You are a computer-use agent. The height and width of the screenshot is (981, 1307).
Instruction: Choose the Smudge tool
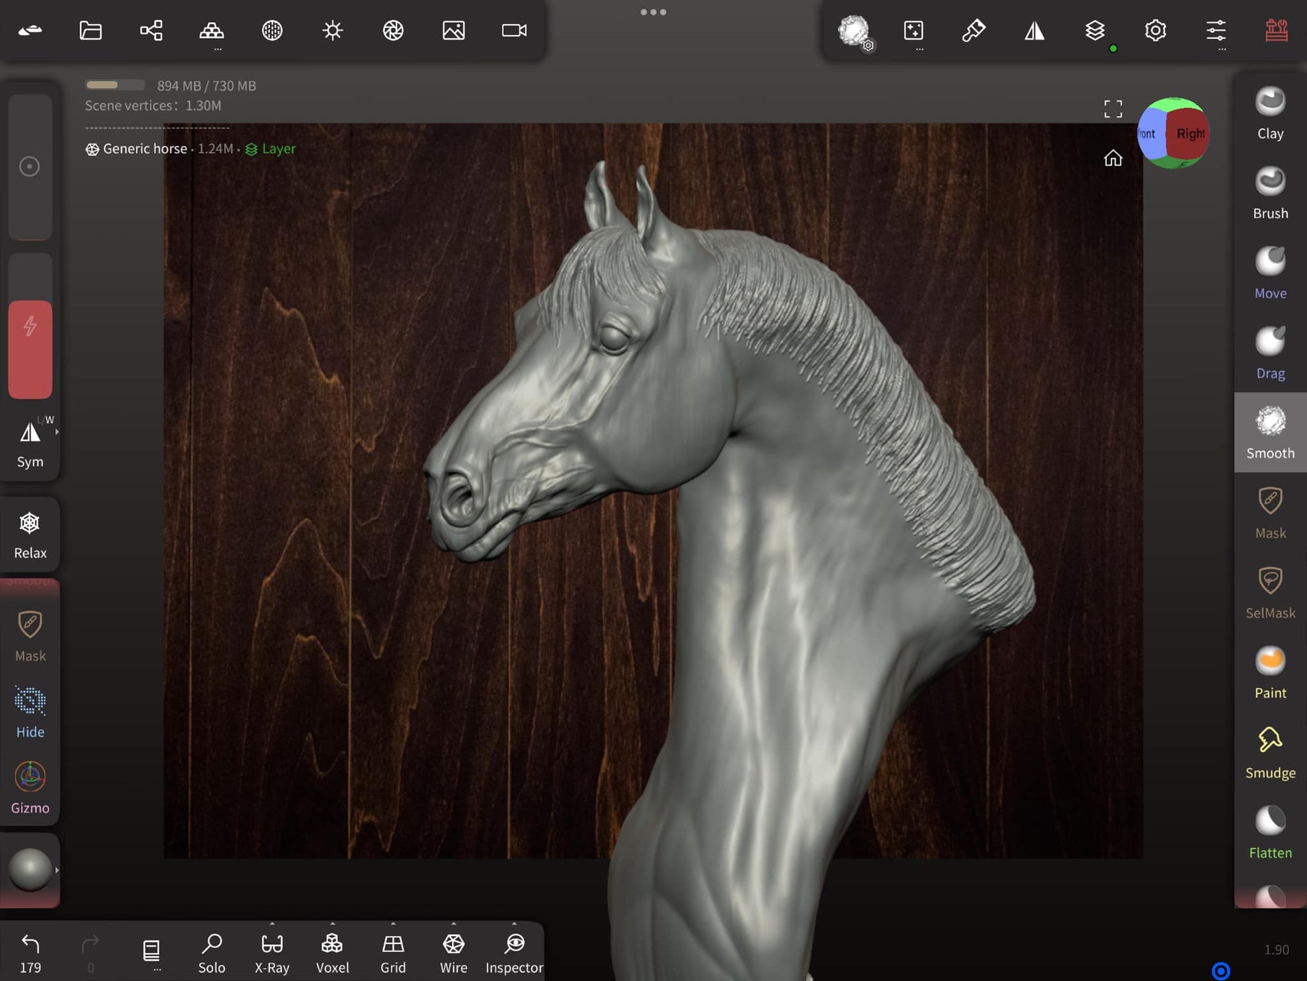tap(1269, 753)
